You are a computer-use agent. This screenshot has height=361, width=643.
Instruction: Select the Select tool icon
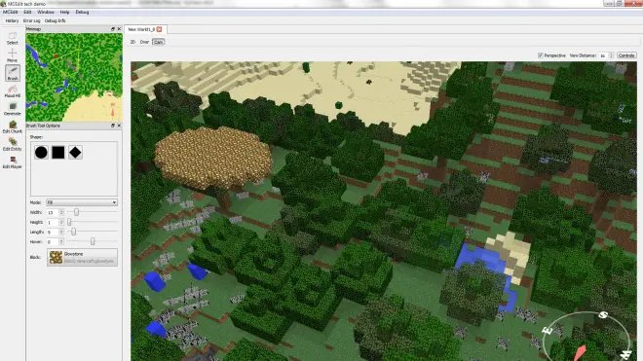click(x=13, y=38)
